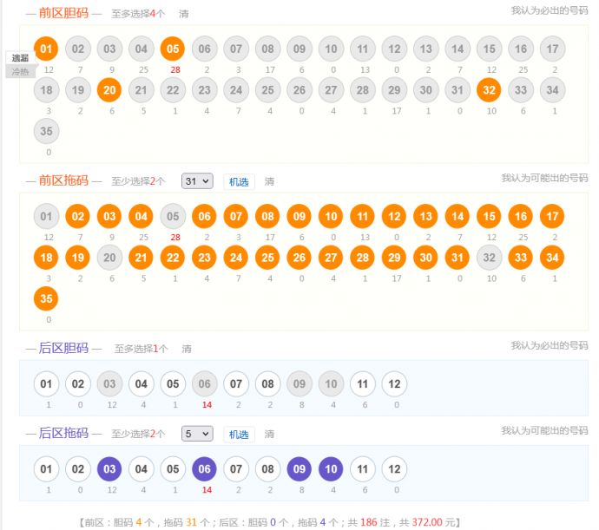Deselect ball 17 in 前区拖码
This screenshot has height=530, width=599.
552,217
